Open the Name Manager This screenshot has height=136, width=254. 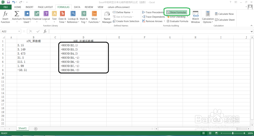(107, 17)
